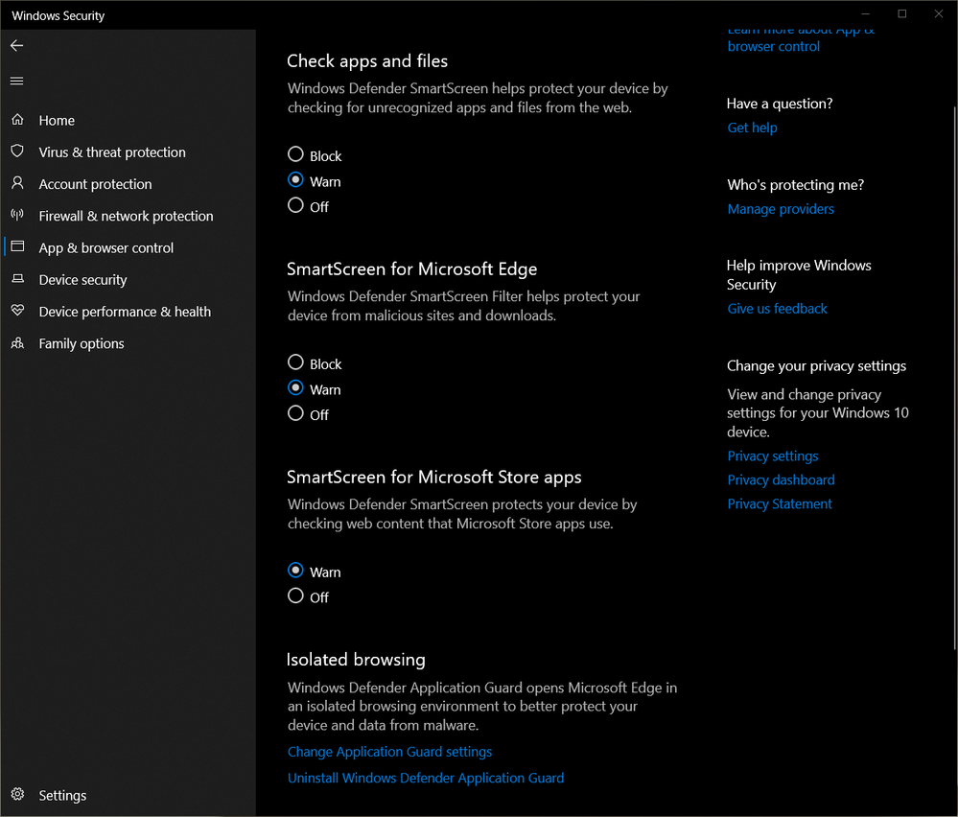
Task: Click Uninstall Windows Defender Application Guard link
Action: (x=426, y=778)
